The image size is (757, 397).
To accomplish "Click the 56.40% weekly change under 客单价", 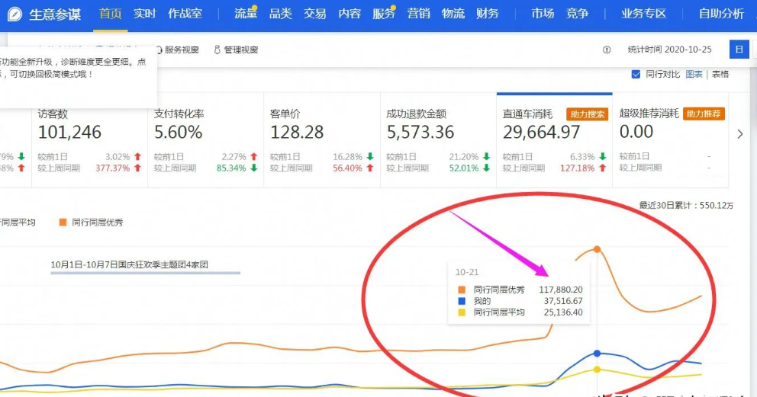I will [x=348, y=168].
